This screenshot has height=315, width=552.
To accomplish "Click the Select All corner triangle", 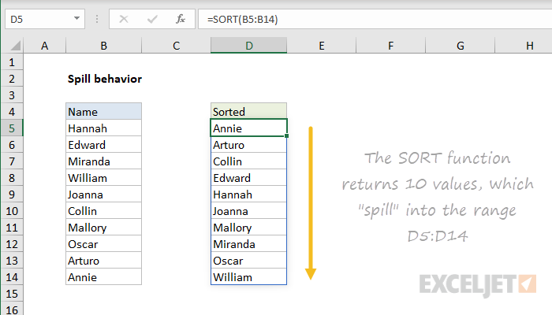I will pos(15,46).
